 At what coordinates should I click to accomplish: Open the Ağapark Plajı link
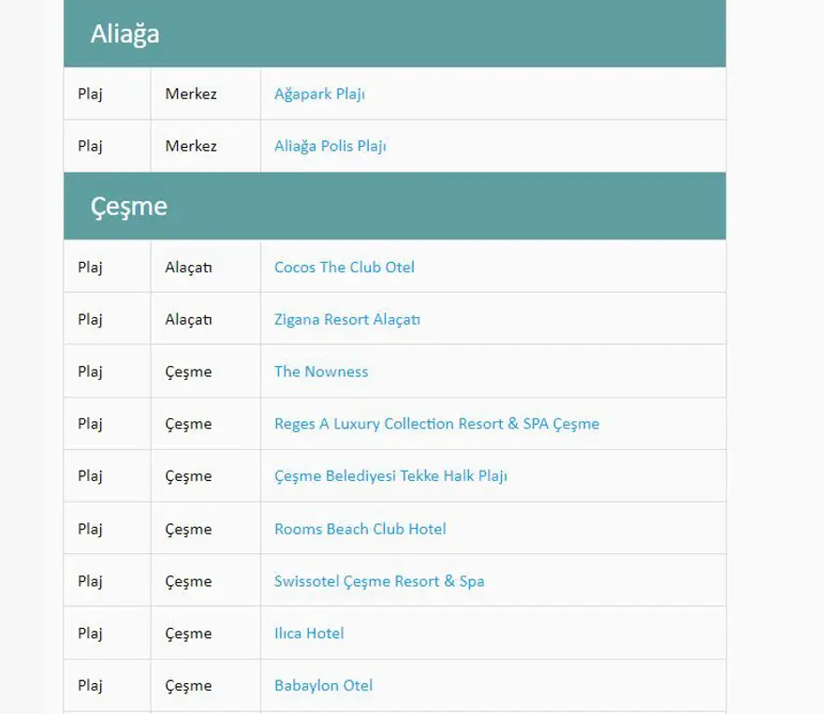[319, 94]
